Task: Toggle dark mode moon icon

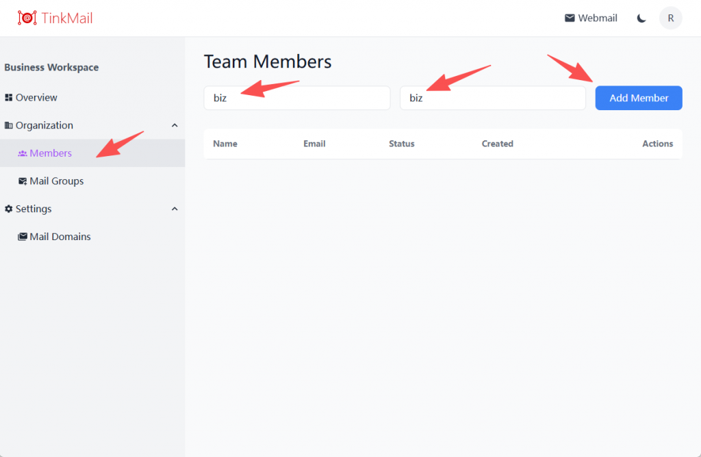Action: click(641, 18)
